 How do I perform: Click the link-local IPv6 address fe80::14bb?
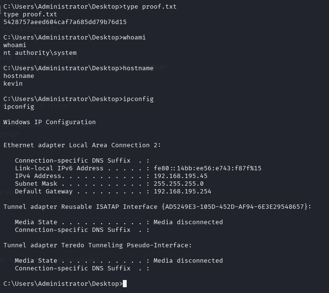pos(208,168)
